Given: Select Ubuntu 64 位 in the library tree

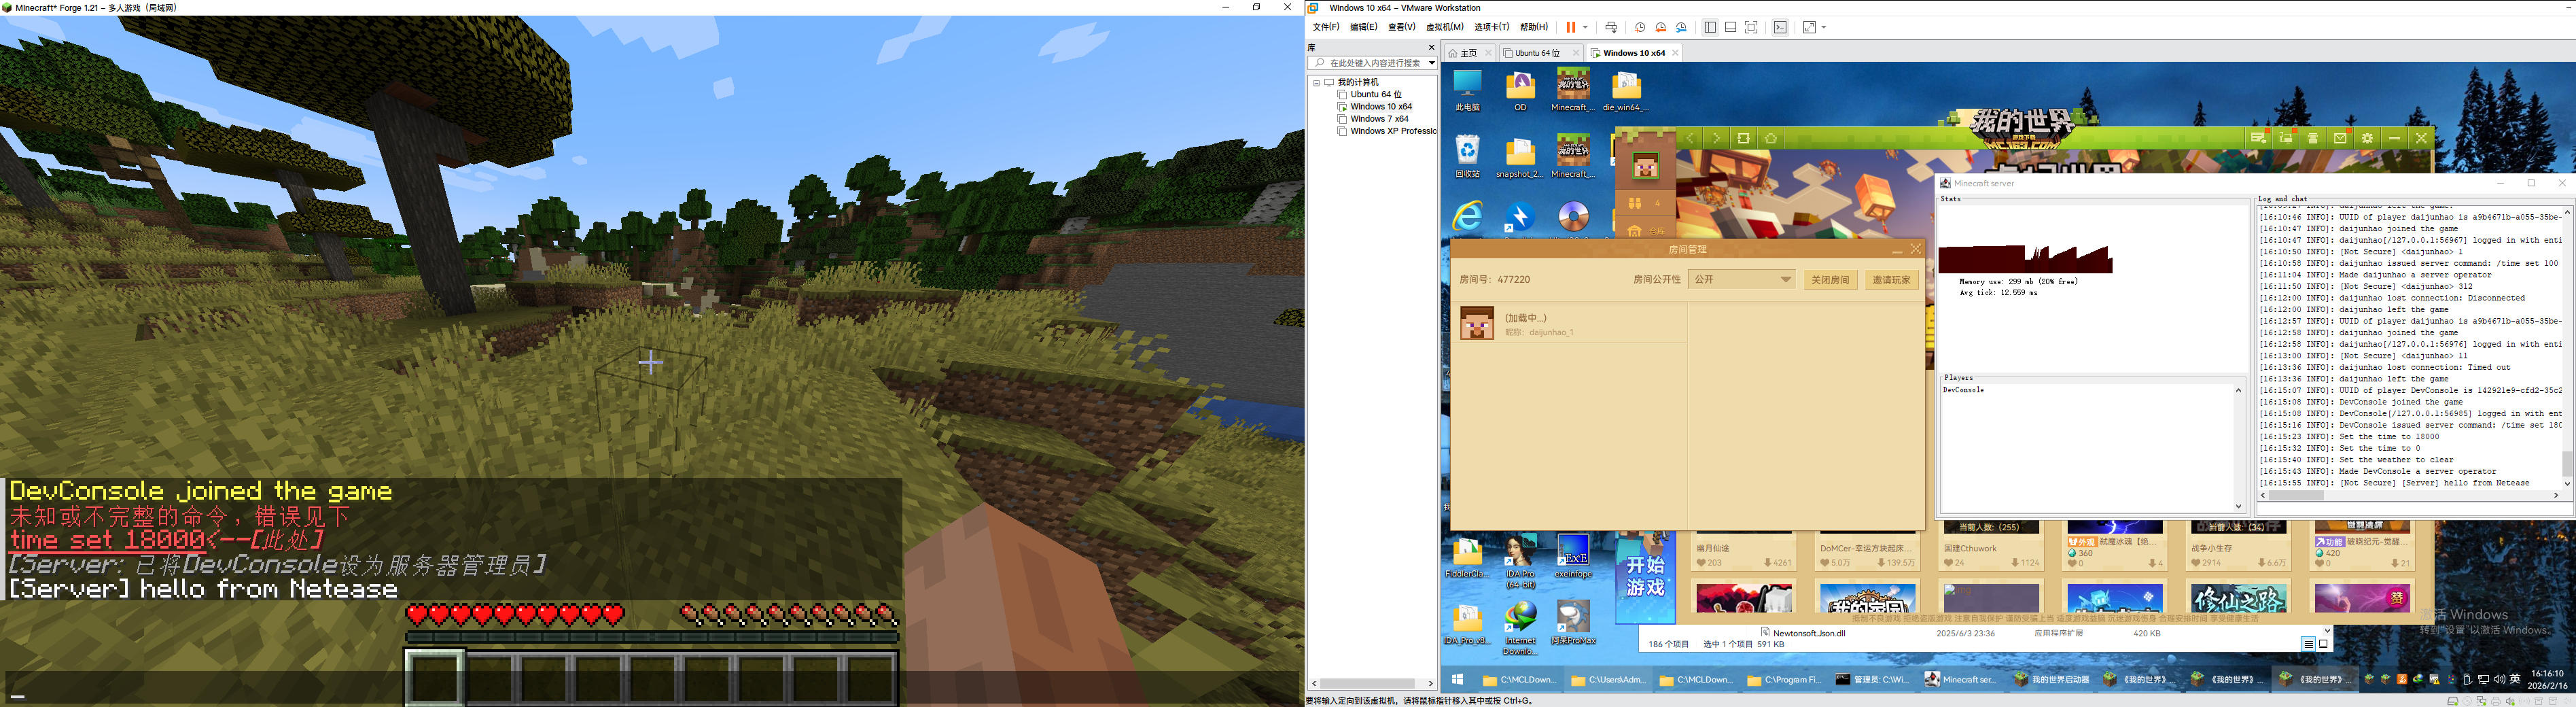Looking at the screenshot, I should (x=1376, y=94).
